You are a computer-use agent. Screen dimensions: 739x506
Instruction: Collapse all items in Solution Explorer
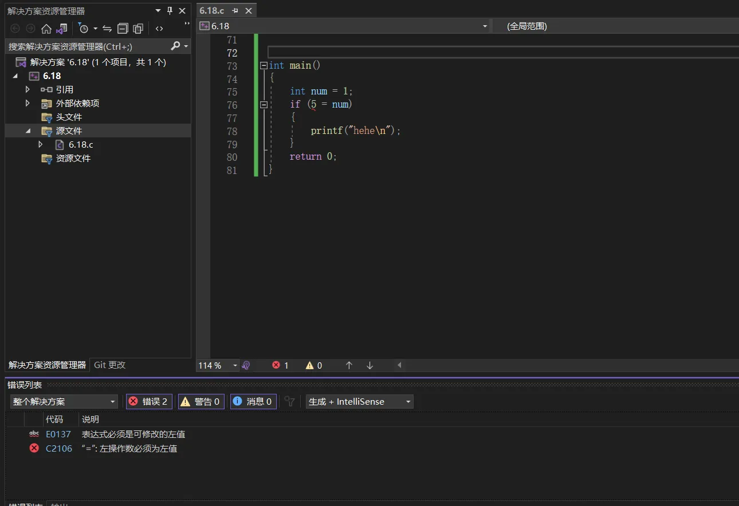[123, 29]
